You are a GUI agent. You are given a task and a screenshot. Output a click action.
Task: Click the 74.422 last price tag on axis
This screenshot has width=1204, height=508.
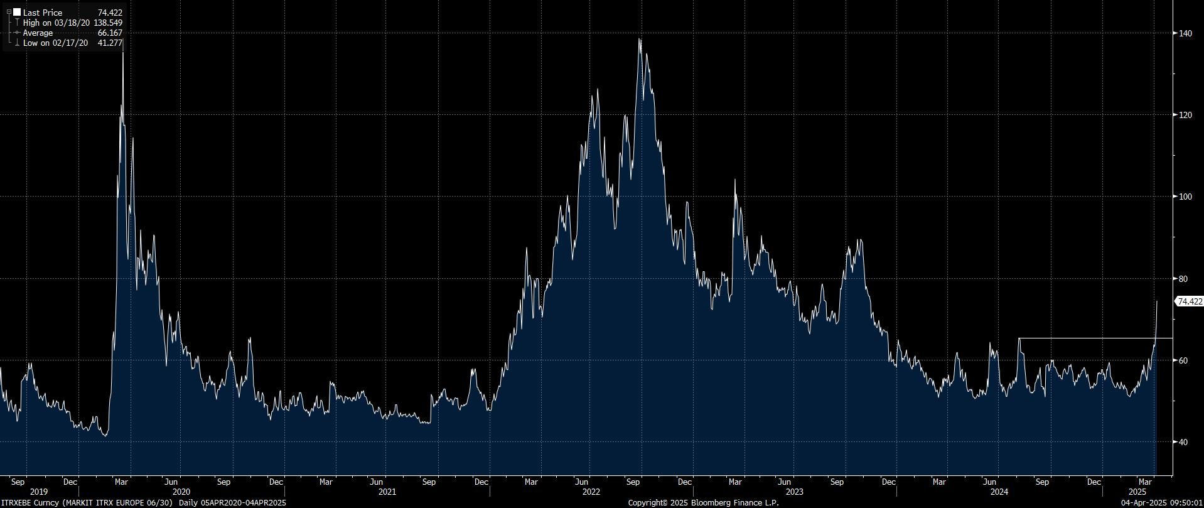click(1190, 302)
